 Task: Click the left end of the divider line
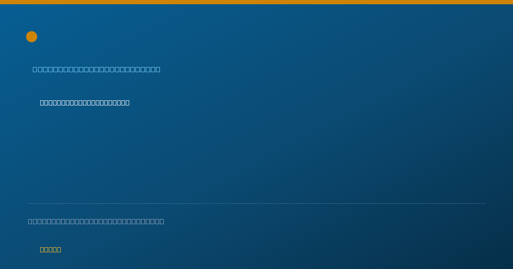pos(28,203)
